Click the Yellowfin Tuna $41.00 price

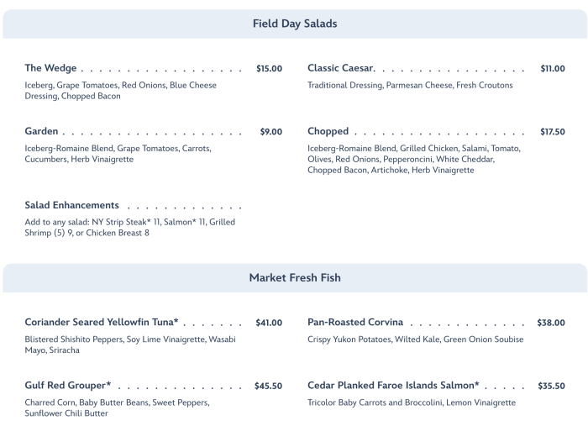pyautogui.click(x=269, y=323)
